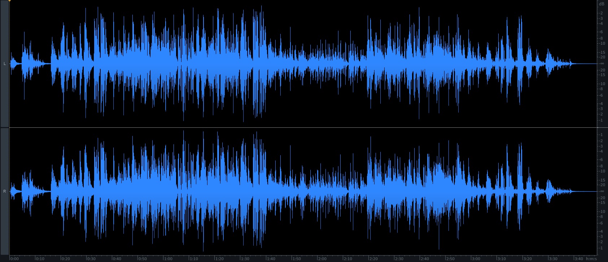Image resolution: width=608 pixels, height=262 pixels.
Task: Click the 0:00 start of the time ruler
Action: click(14, 259)
